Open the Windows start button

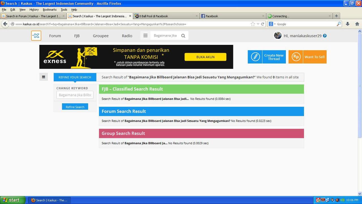(x=13, y=200)
